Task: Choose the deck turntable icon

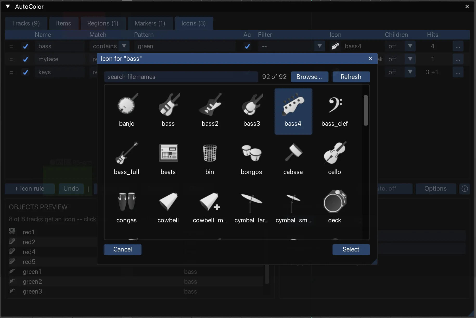Action: click(335, 208)
